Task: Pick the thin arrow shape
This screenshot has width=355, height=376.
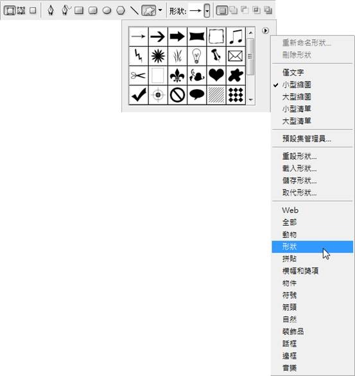Action: coord(139,37)
